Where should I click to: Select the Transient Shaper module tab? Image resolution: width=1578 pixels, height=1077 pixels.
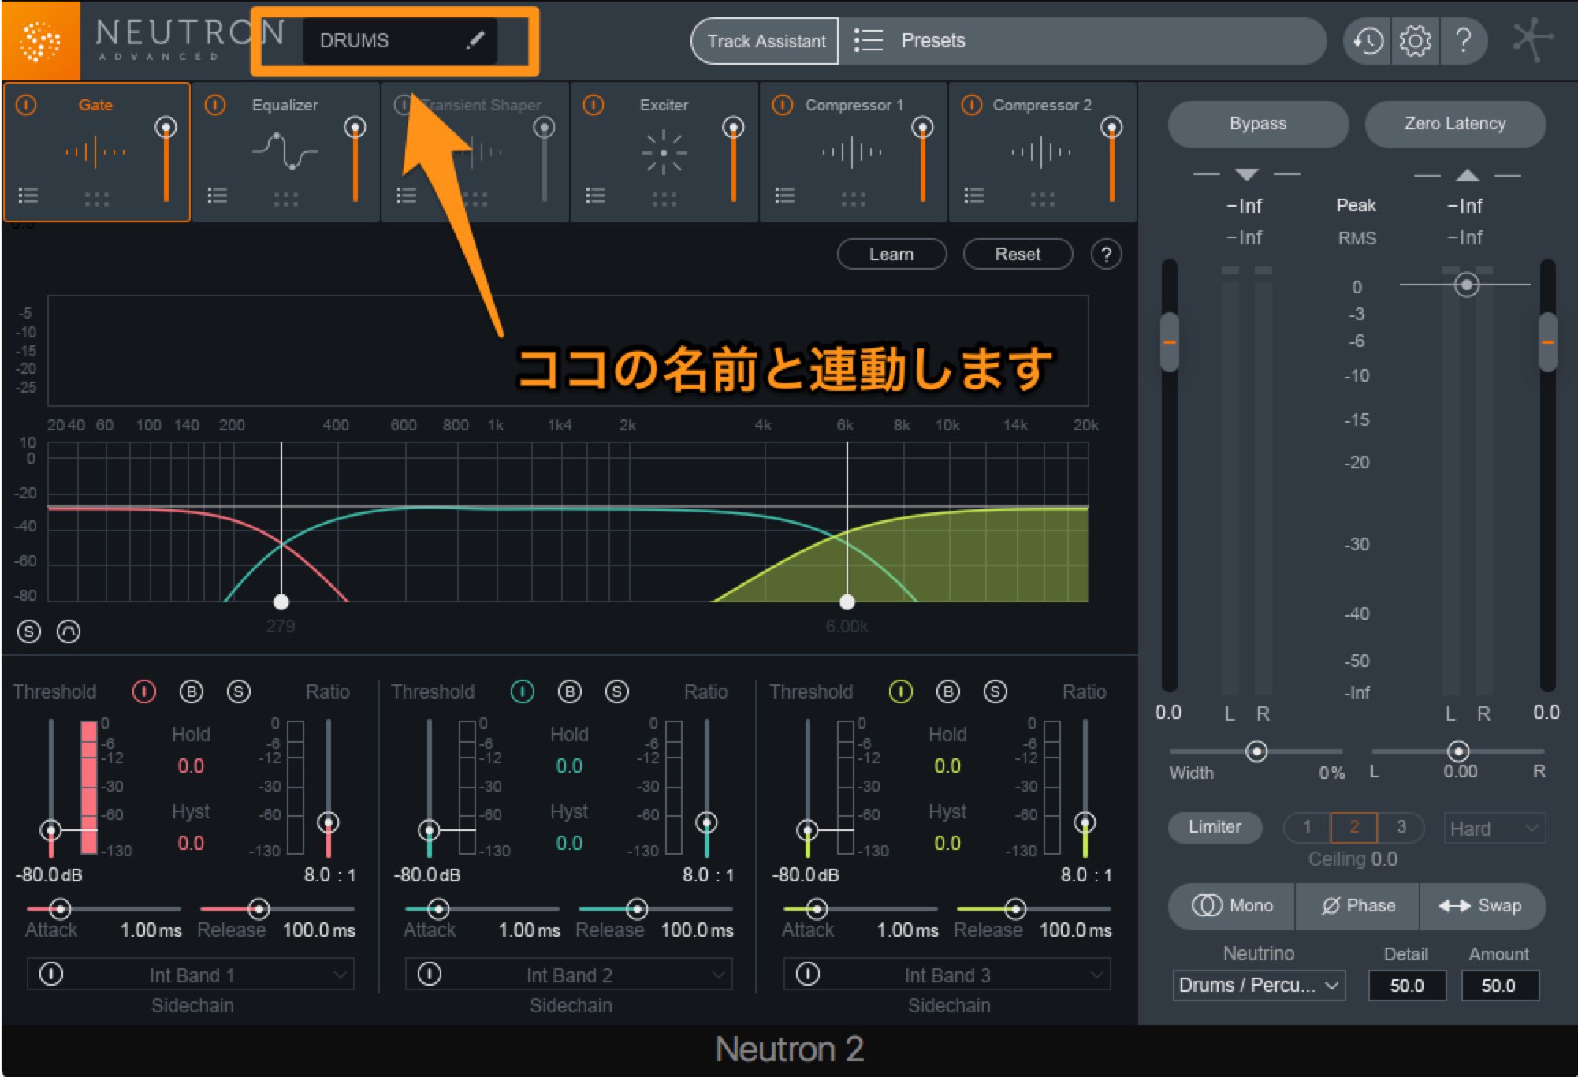[475, 152]
